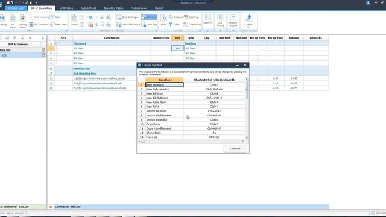
Task: Open the quick access toolbar dropdown arrow
Action: (x=36, y=2)
